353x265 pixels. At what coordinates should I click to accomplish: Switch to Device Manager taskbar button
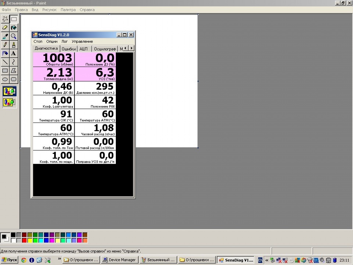(x=119, y=260)
